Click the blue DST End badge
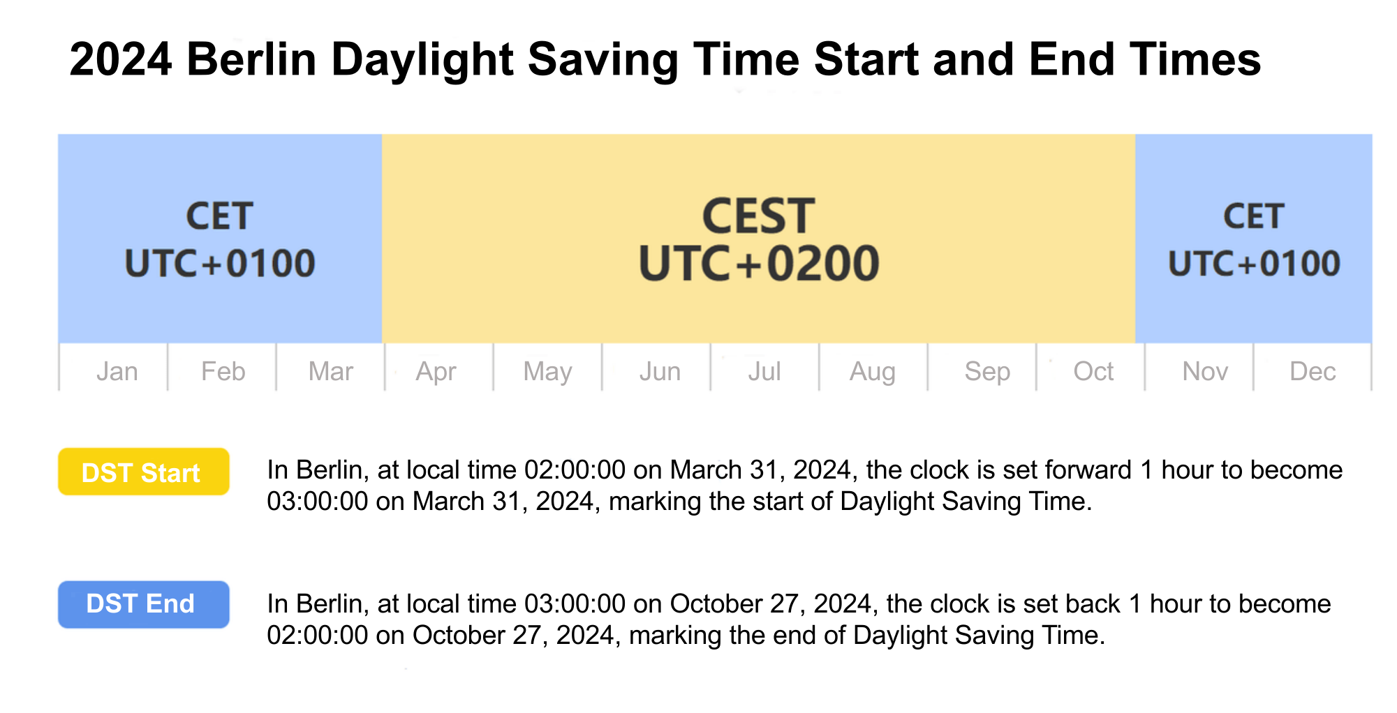1397x713 pixels. click(143, 604)
